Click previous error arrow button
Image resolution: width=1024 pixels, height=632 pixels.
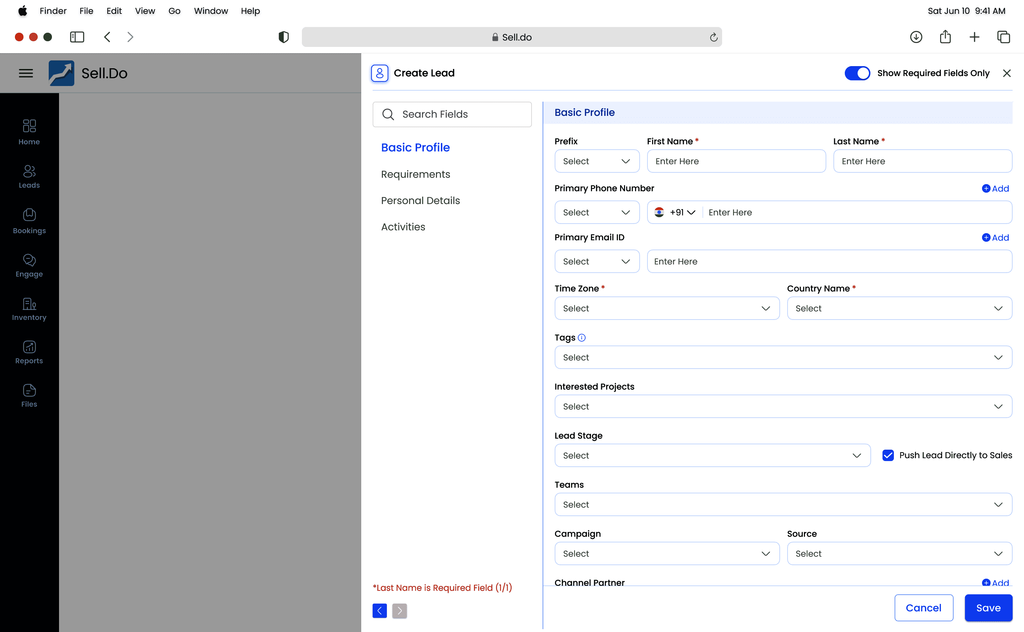click(x=379, y=610)
